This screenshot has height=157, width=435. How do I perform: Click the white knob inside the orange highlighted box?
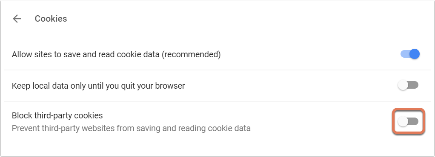click(403, 121)
